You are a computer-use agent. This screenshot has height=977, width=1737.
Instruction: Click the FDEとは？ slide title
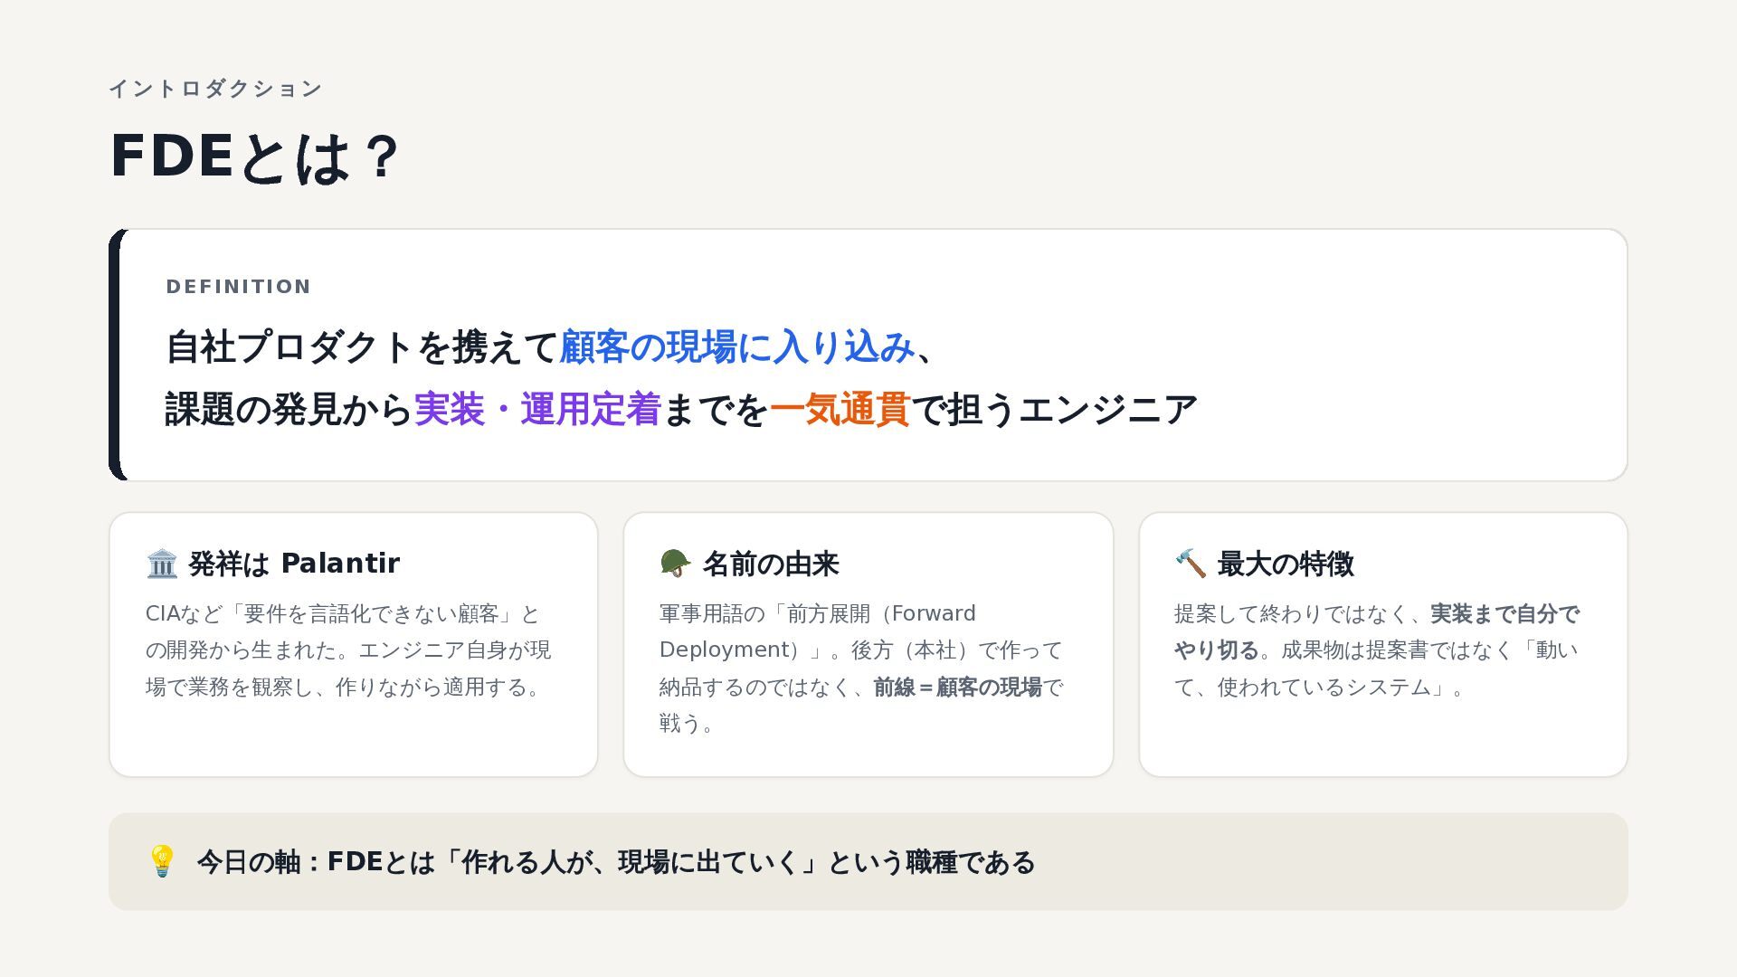[x=254, y=157]
